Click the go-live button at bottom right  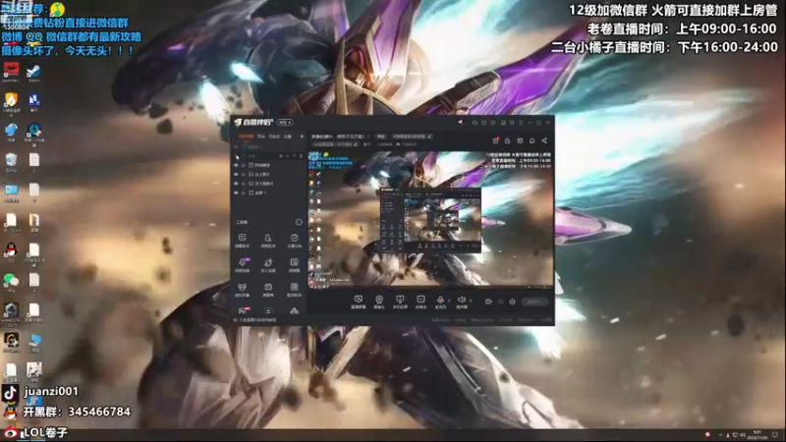coord(534,302)
